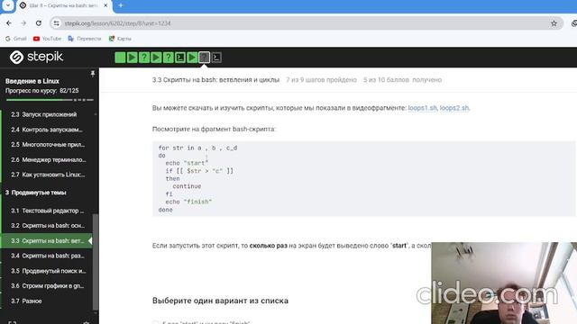577x324 pixels.
Task: Open lesson 2.7 Как установить Linux
Action: (47, 175)
